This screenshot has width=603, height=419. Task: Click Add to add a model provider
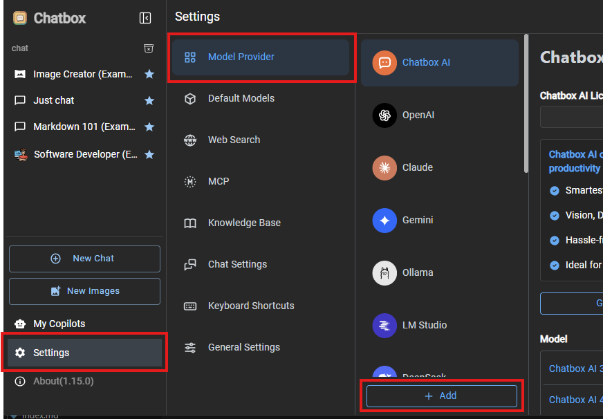441,396
